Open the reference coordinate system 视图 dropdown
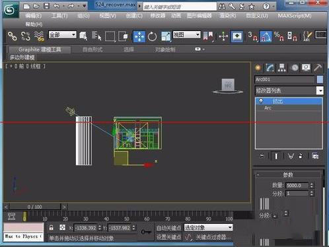Viewport: 329px width, 247px height. pyautogui.click(x=187, y=35)
